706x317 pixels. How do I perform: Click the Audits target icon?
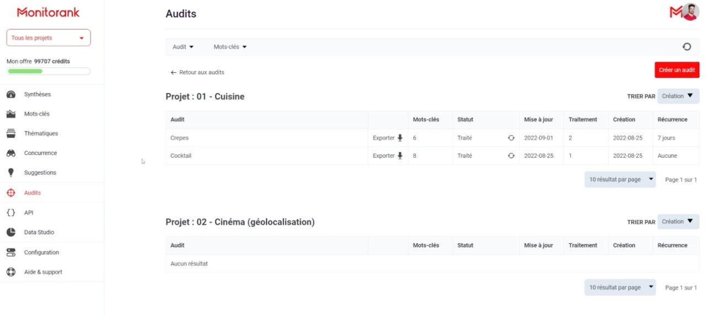point(11,193)
